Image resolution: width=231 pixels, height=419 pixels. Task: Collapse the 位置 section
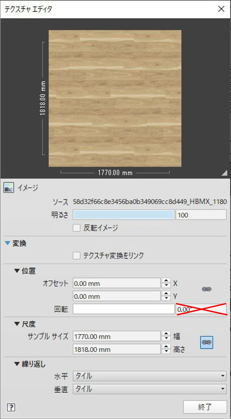point(17,271)
